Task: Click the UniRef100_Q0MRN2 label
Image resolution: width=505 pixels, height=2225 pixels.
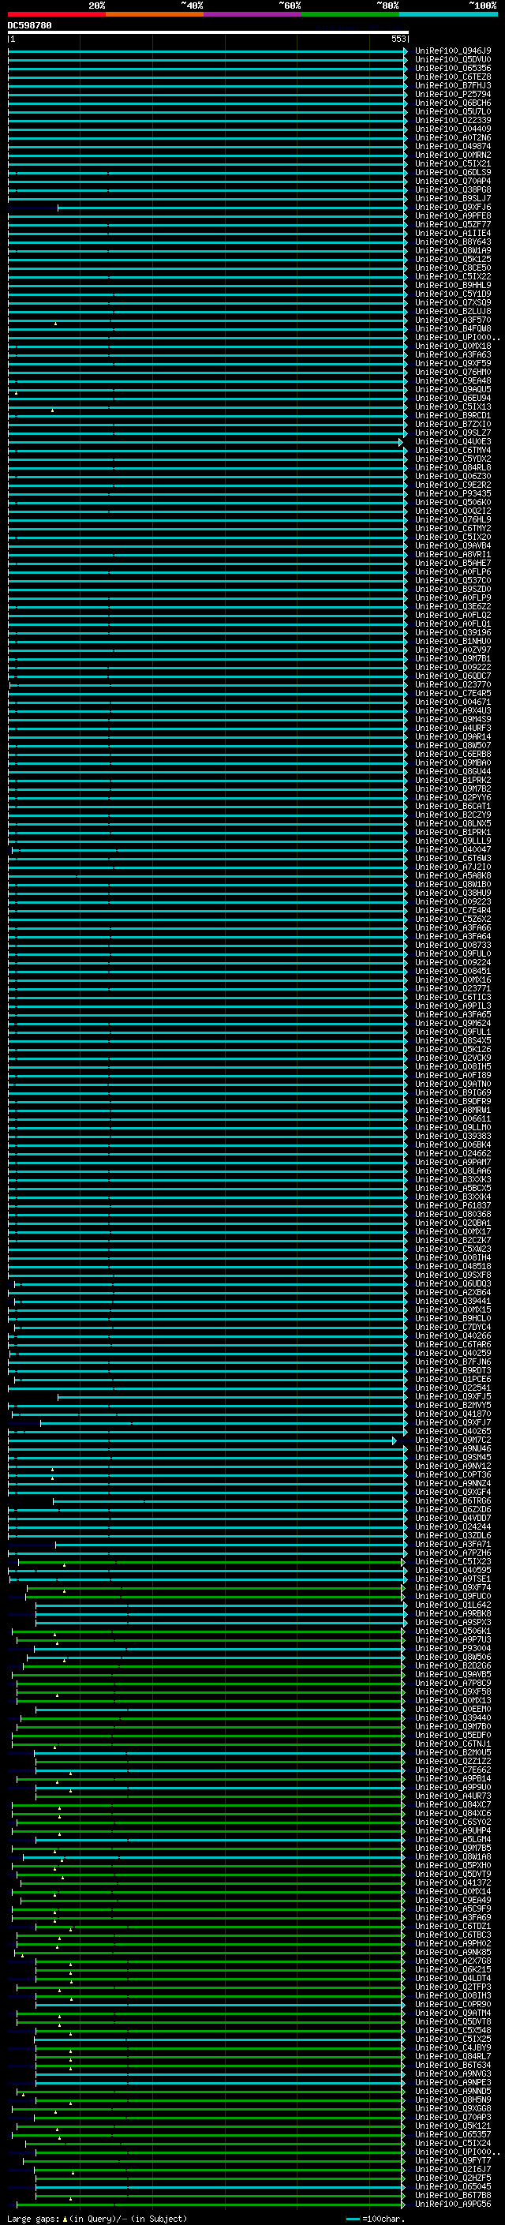Action: click(453, 155)
